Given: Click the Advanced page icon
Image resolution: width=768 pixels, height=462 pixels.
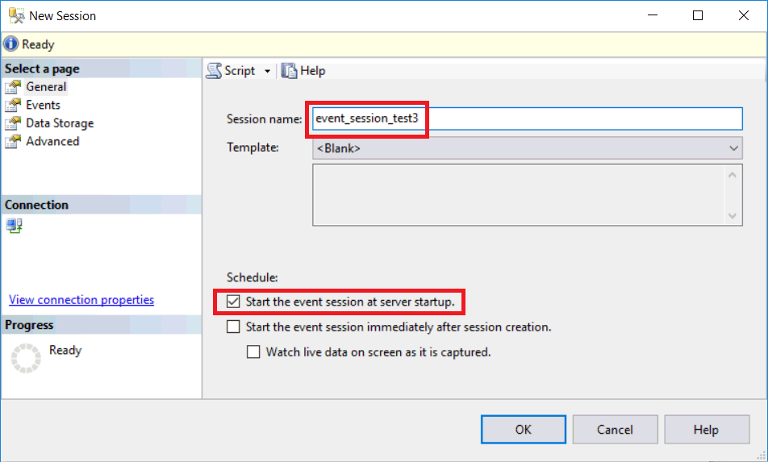Looking at the screenshot, I should (x=13, y=142).
